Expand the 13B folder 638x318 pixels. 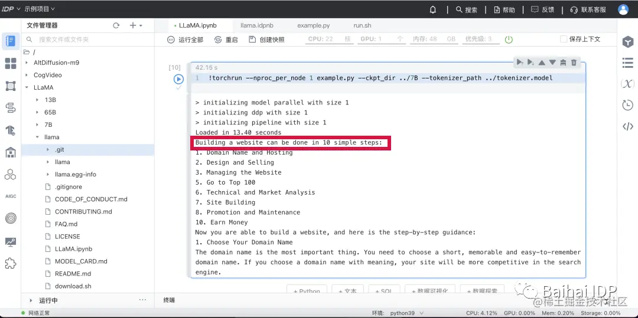click(37, 100)
